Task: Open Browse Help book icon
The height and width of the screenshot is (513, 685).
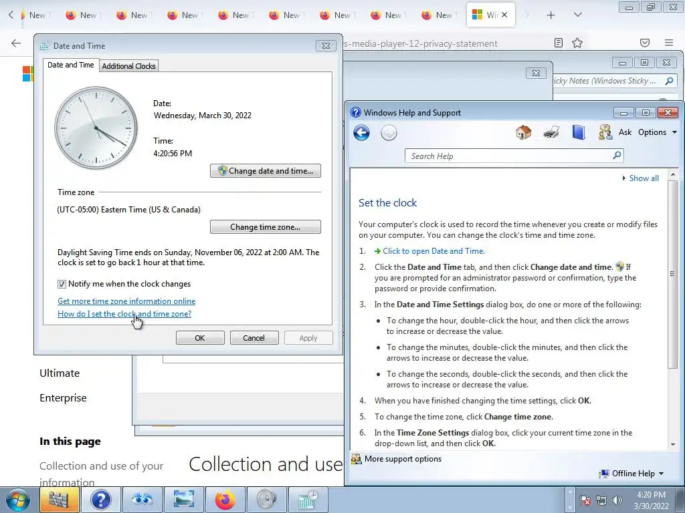Action: [x=579, y=132]
